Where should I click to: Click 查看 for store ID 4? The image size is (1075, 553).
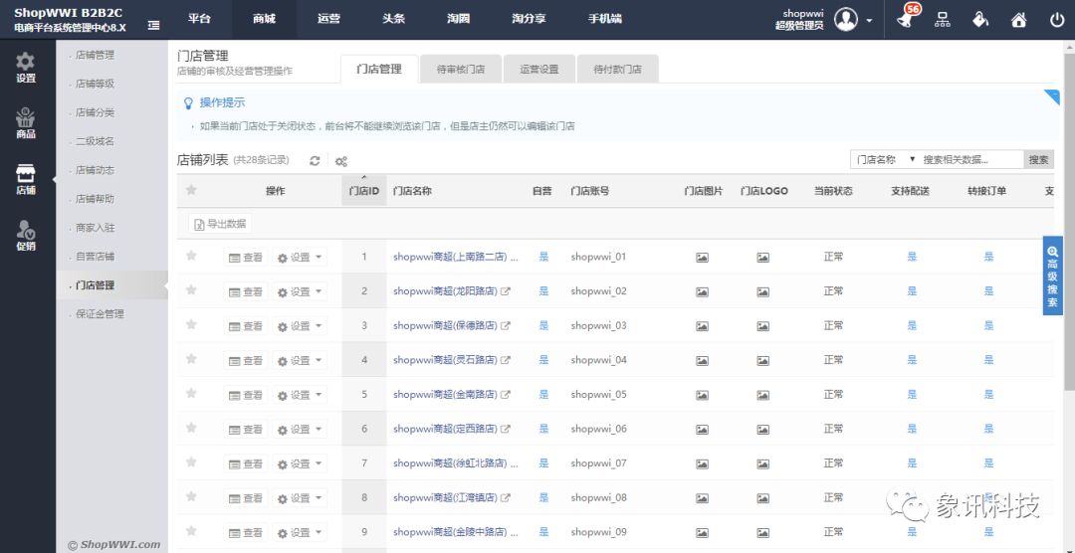246,360
